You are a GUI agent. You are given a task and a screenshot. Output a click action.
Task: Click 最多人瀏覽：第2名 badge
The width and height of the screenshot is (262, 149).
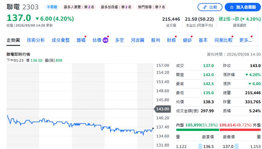[x=79, y=7]
